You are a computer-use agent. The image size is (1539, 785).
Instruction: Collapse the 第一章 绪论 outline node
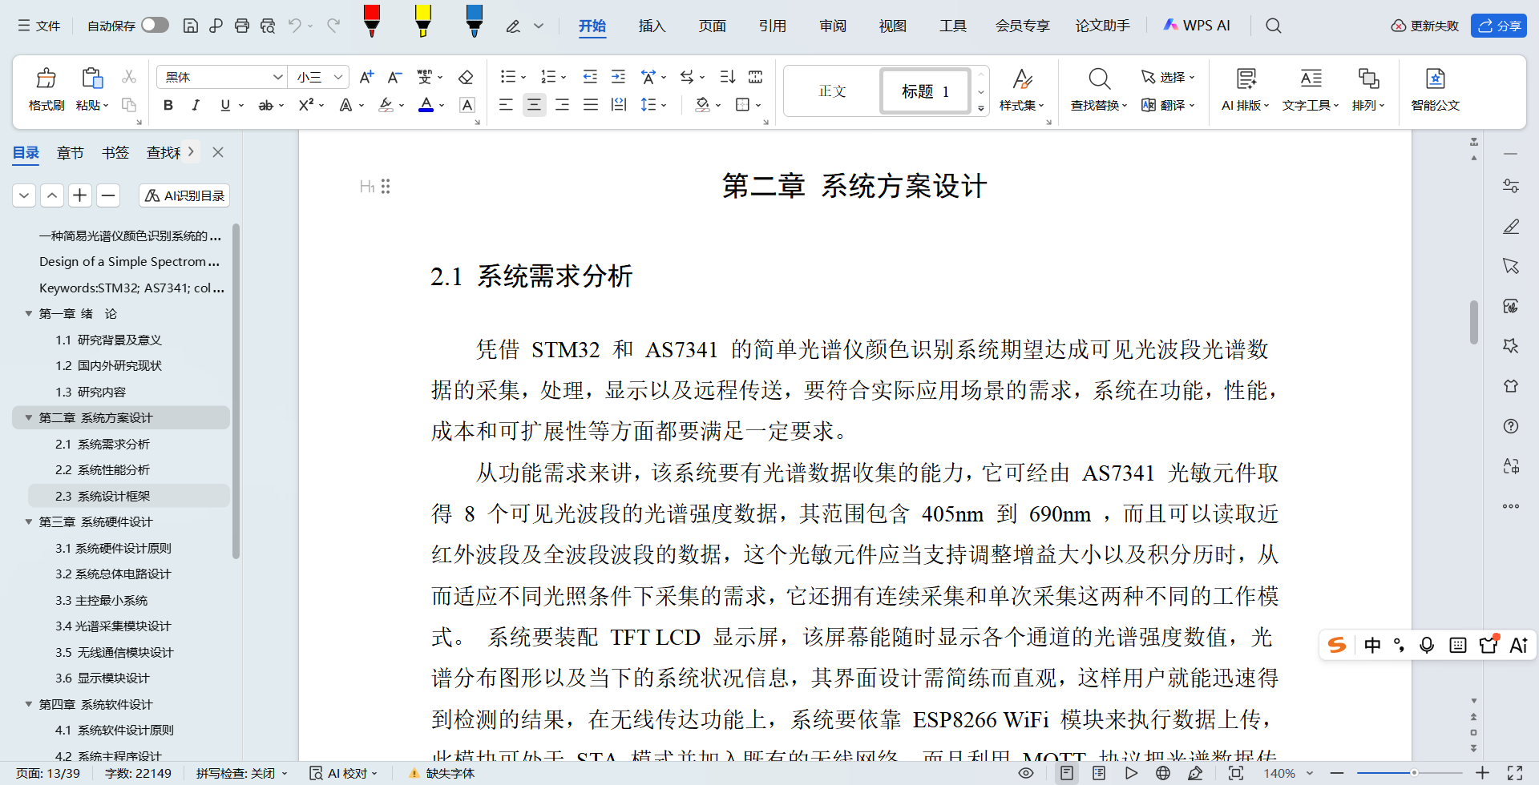(29, 313)
